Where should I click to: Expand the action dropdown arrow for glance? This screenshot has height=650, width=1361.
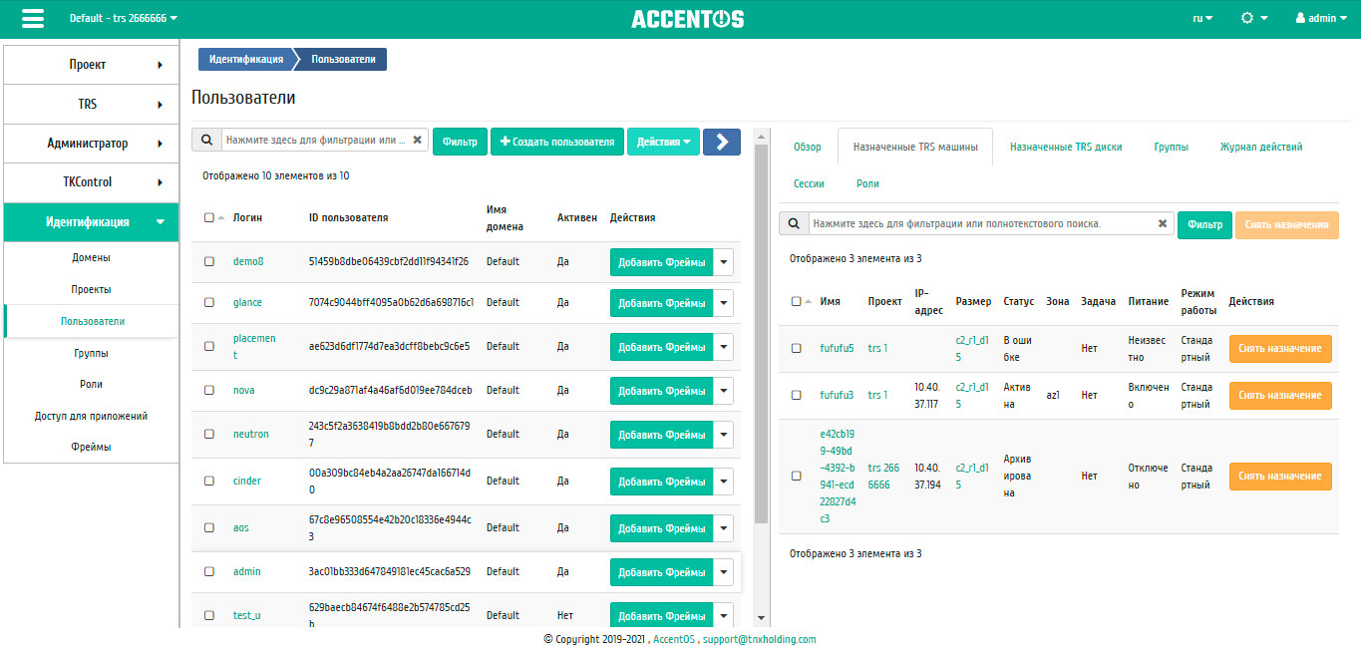click(724, 303)
